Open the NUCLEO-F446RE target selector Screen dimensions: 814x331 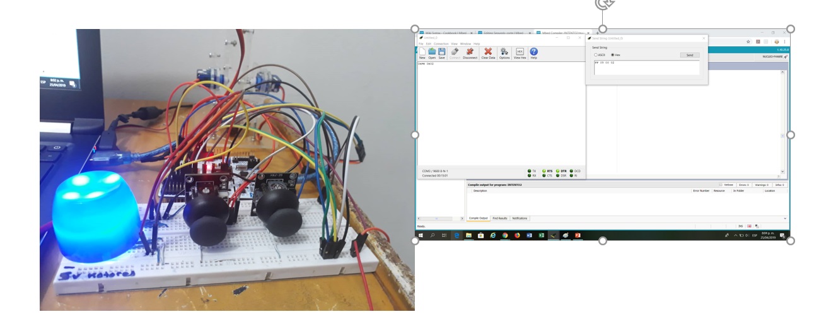tap(772, 57)
